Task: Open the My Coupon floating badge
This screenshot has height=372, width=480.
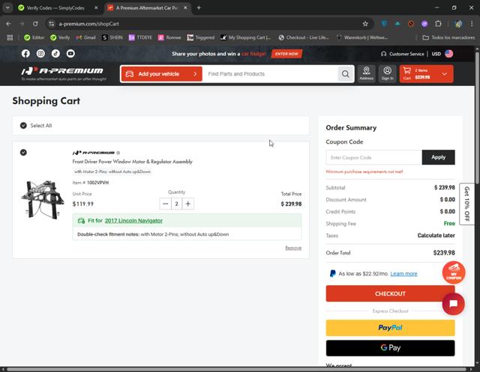Action: point(454,272)
